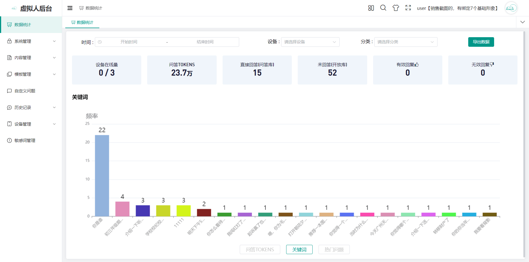Screen dimensions: 529x262
Task: Open the 设备 selection dropdown
Action: (x=310, y=42)
